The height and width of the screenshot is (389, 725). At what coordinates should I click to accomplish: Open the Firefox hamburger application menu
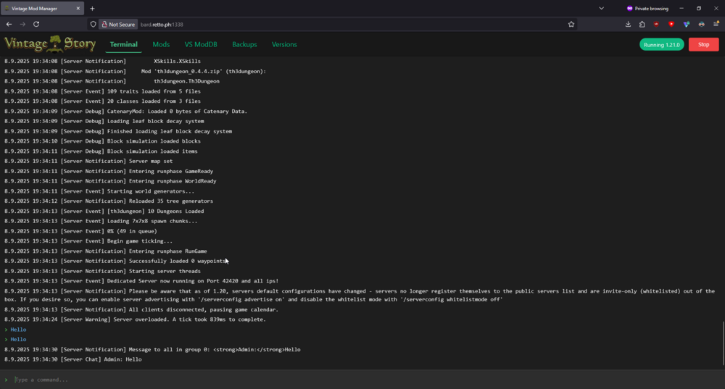point(716,24)
